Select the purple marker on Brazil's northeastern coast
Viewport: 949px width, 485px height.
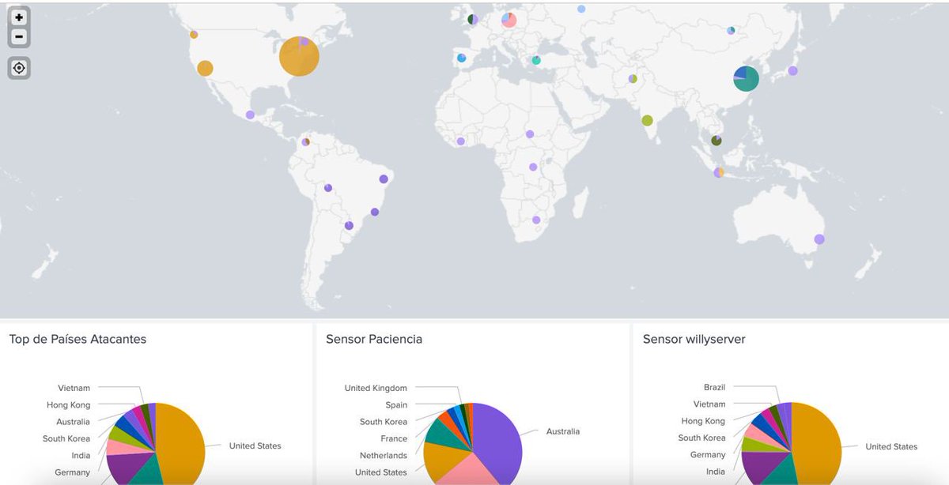click(384, 179)
